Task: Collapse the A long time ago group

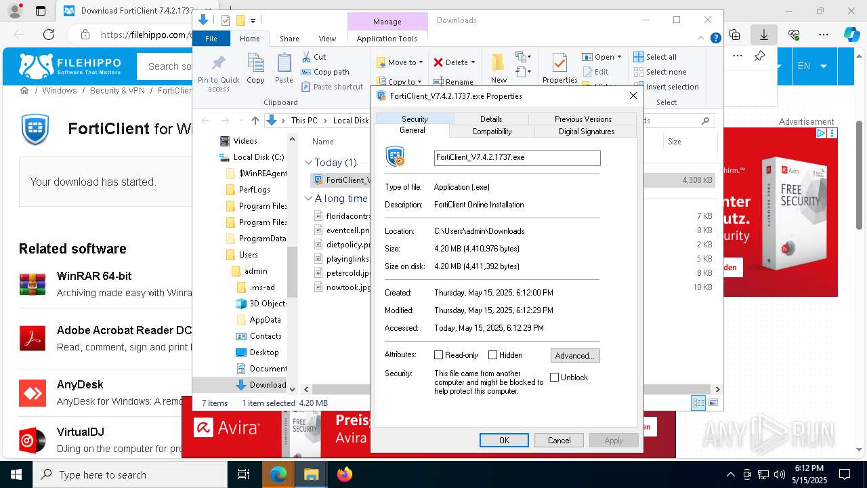Action: (x=308, y=199)
